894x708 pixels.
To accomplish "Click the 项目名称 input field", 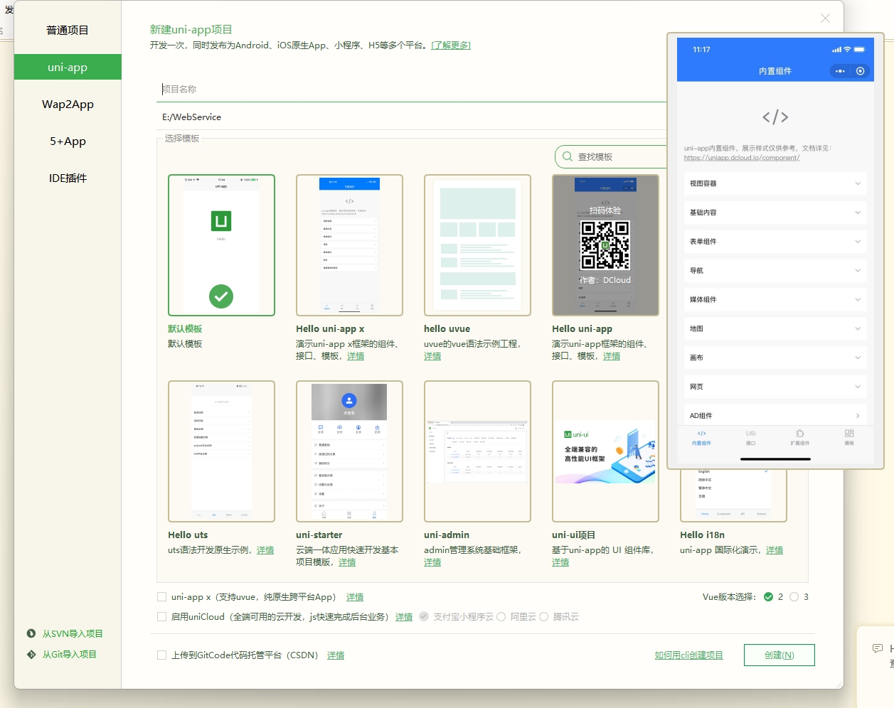I will point(413,89).
